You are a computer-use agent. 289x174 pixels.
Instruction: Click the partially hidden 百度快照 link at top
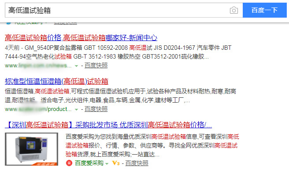[x=66, y=23]
